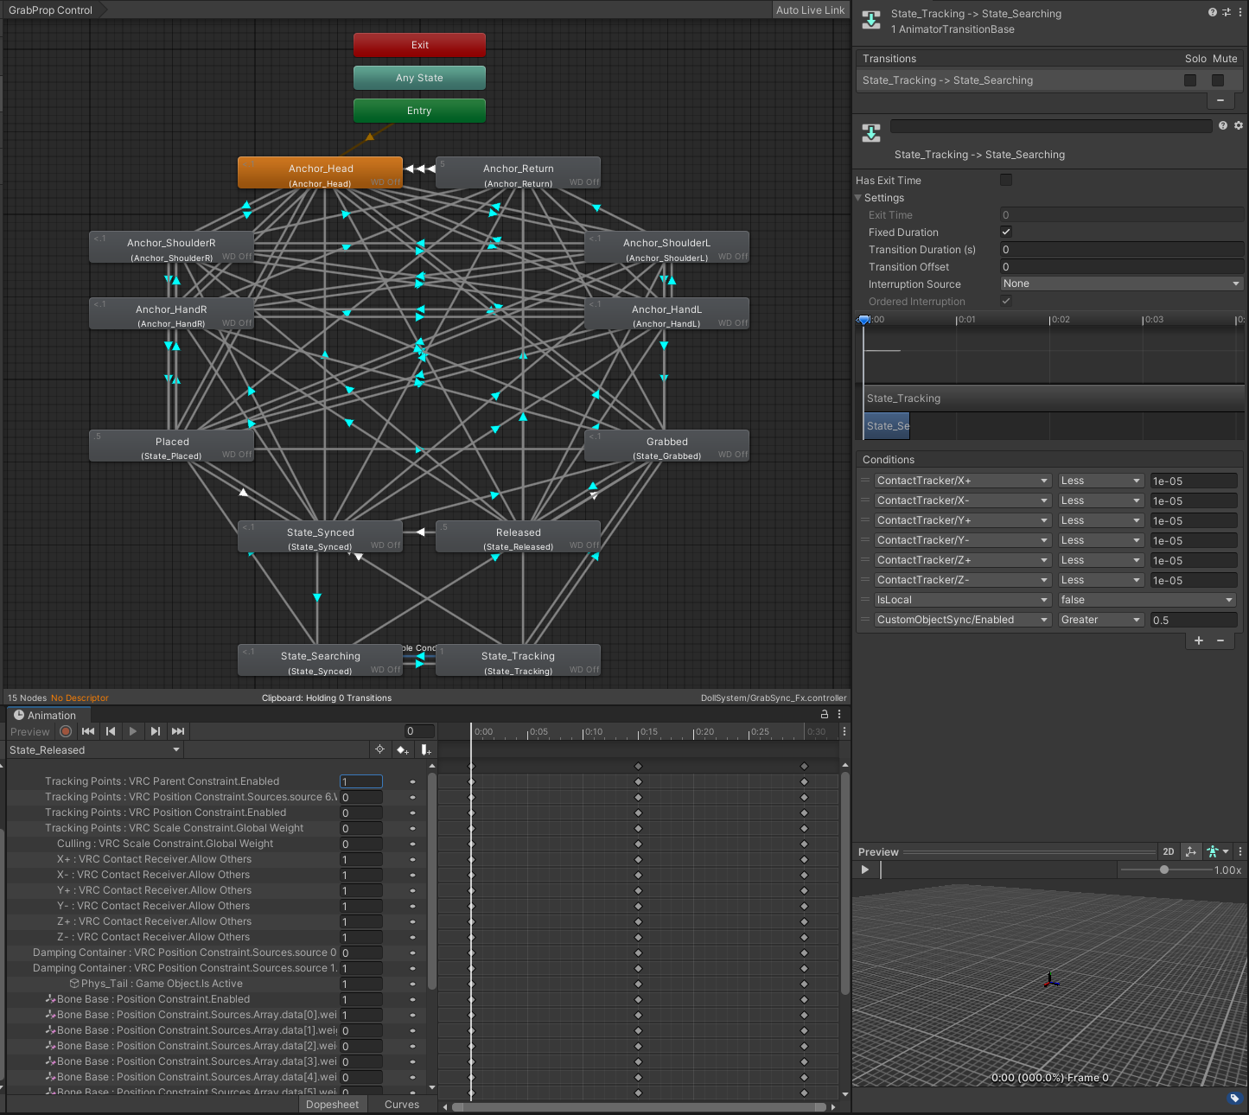Jump to next keyframe in Animation window
The height and width of the screenshot is (1115, 1249).
155,731
